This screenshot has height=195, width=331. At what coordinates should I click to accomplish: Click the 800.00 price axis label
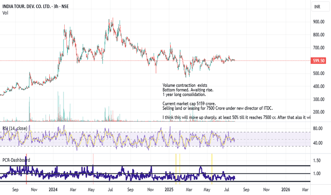[319, 35]
